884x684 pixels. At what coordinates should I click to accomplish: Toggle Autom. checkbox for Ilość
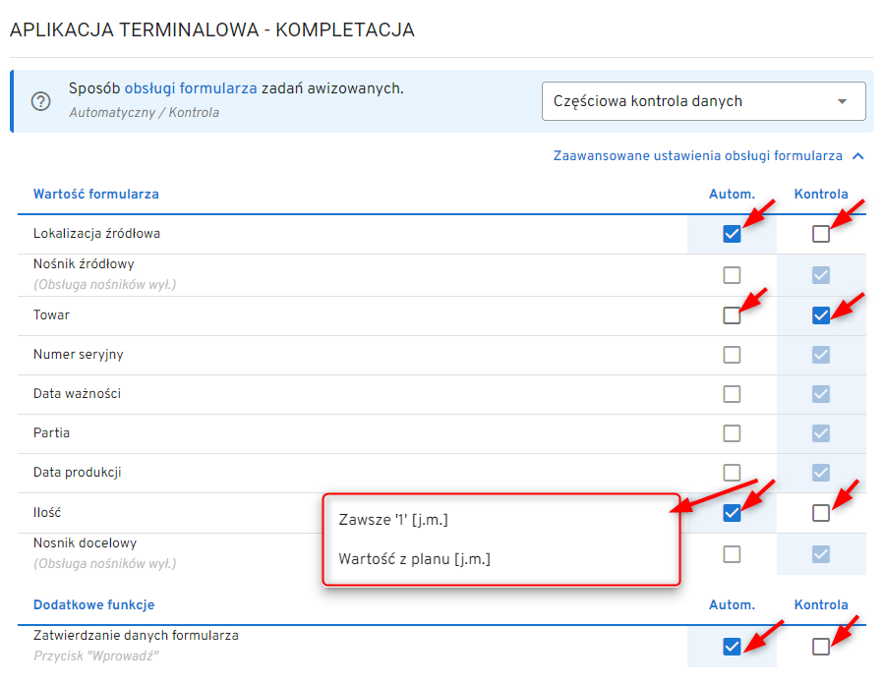(732, 513)
